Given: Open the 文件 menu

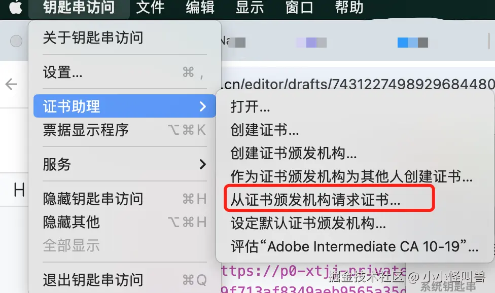Looking at the screenshot, I should coord(150,7).
